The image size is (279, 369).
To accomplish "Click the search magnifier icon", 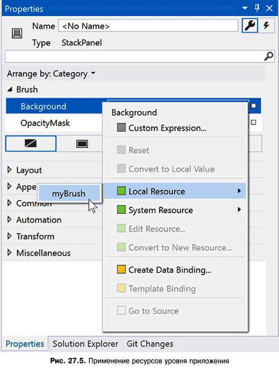I will pos(268,56).
